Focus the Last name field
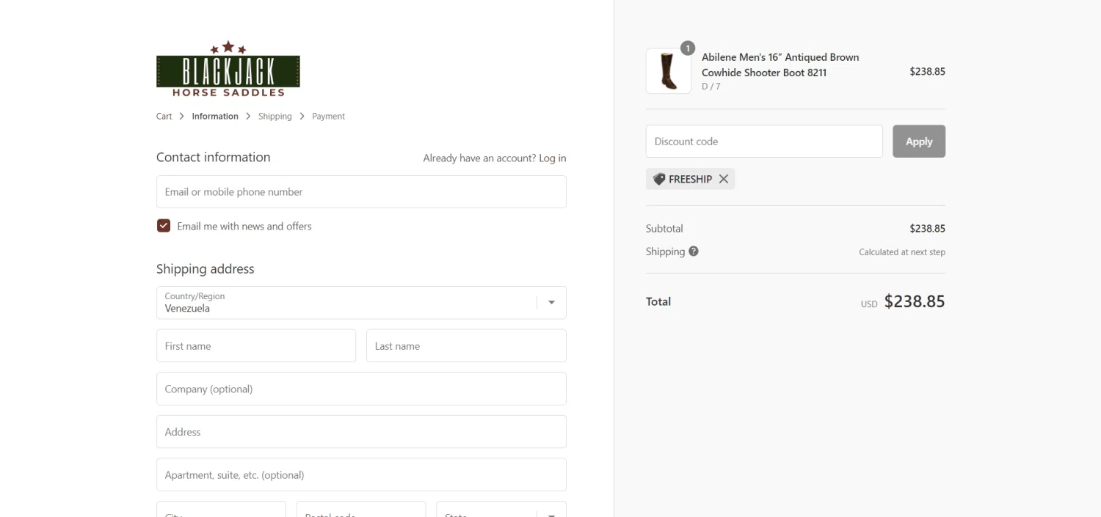Image resolution: width=1101 pixels, height=517 pixels. [x=466, y=345]
